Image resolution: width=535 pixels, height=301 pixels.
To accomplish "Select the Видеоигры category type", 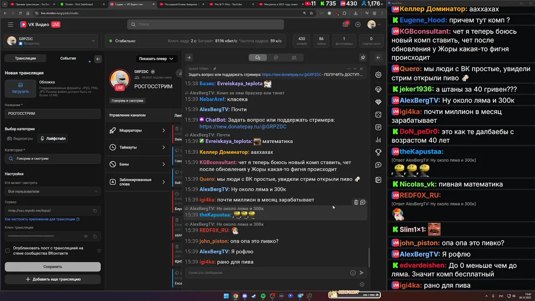I will click(x=20, y=138).
